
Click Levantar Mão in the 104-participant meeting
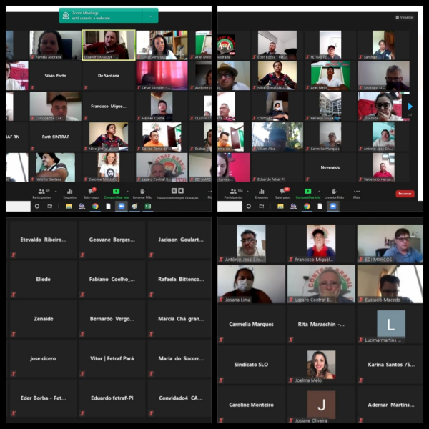pyautogui.click(x=334, y=194)
